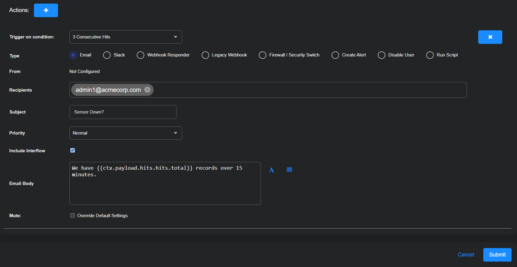Pick Firewall / Security Switch type
The width and height of the screenshot is (517, 267).
click(x=262, y=55)
